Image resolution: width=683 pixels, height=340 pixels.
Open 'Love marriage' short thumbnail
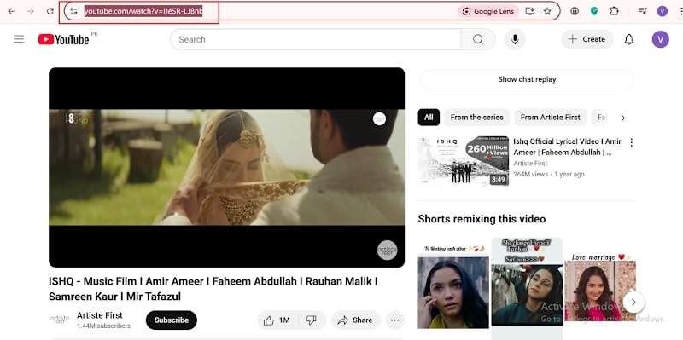point(600,288)
